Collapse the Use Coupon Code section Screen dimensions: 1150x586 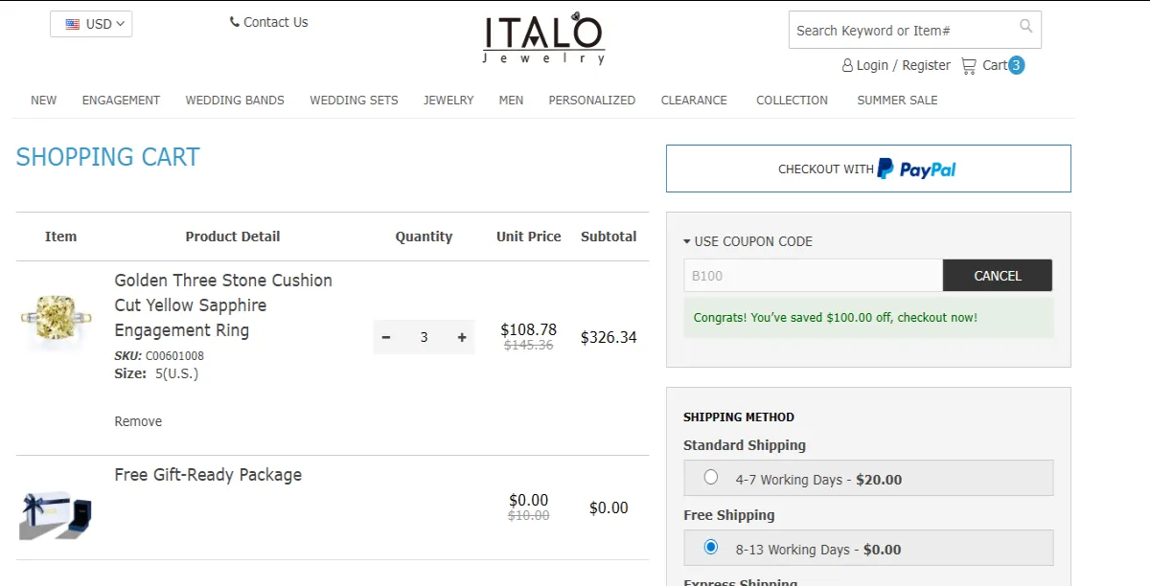(x=747, y=241)
